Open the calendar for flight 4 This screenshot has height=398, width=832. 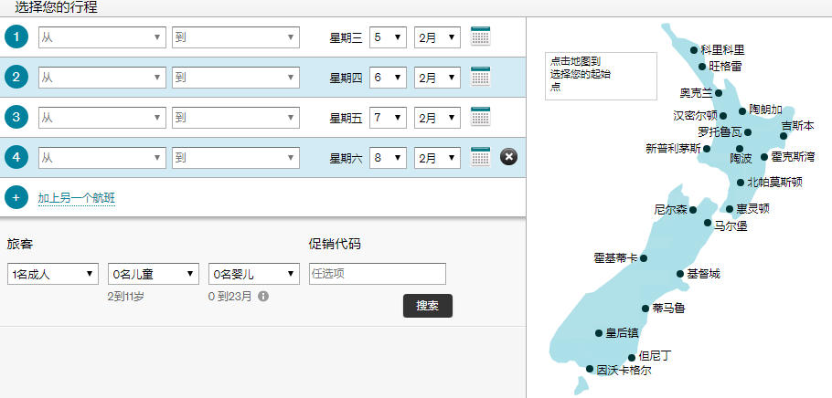pos(481,157)
